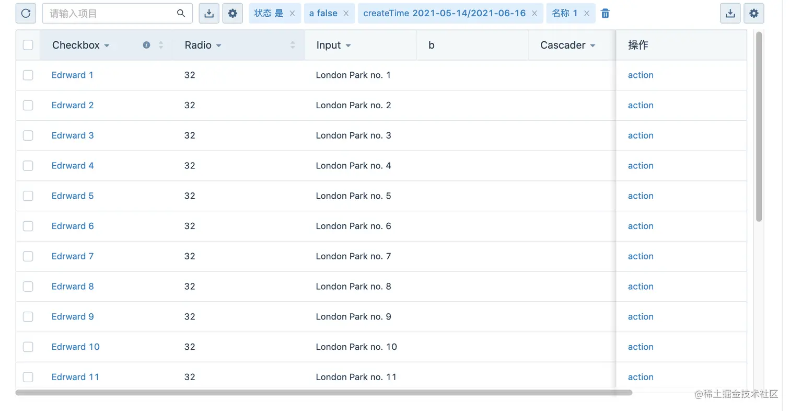Check the Edrward 5 row checkbox
790x411 pixels.
pos(28,196)
